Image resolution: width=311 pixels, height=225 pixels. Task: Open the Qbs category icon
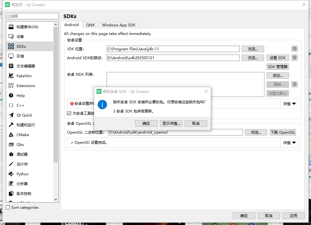coord(11,144)
